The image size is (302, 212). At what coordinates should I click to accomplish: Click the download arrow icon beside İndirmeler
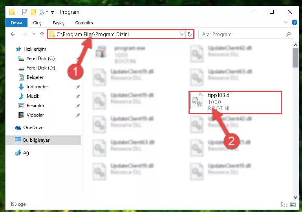click(x=21, y=87)
